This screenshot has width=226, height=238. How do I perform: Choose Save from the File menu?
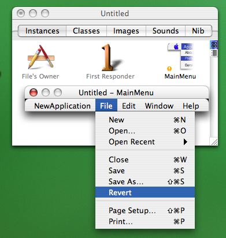coord(145,170)
